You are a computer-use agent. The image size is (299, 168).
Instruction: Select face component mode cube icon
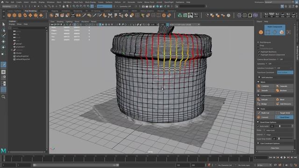click(x=282, y=32)
